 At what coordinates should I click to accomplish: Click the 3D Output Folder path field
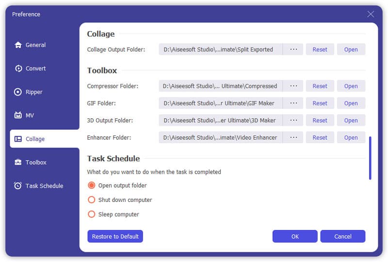point(220,120)
